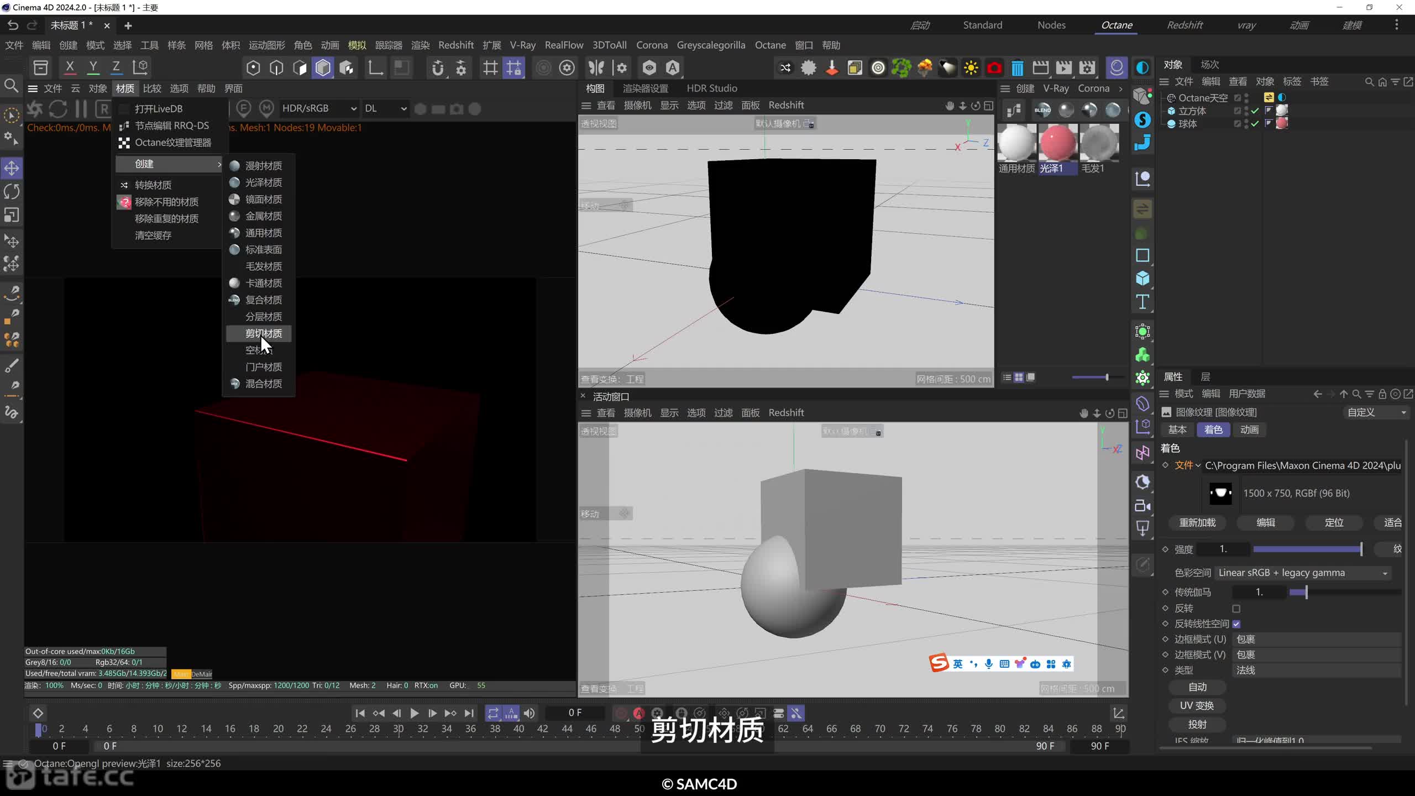The height and width of the screenshot is (796, 1415).
Task: Select the Rotate tool in left toolbar
Action: (12, 191)
